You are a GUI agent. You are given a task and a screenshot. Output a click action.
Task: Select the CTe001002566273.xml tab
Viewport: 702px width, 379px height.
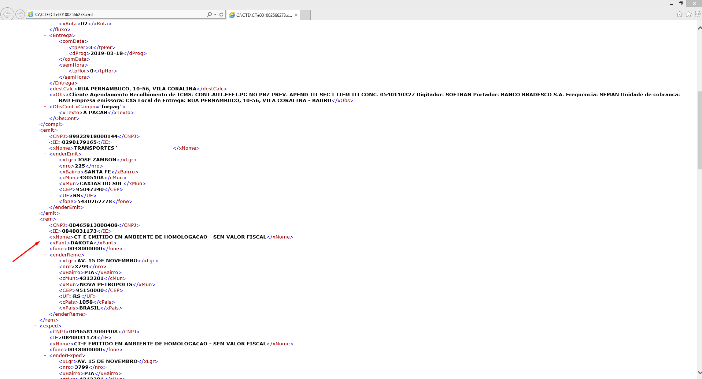[263, 15]
